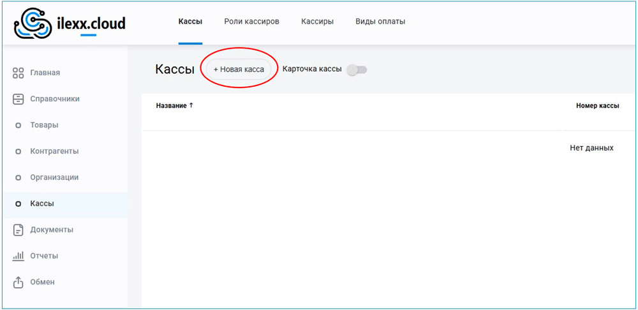The width and height of the screenshot is (638, 310).
Task: Click the Обмен upload icon
Action: (x=19, y=282)
